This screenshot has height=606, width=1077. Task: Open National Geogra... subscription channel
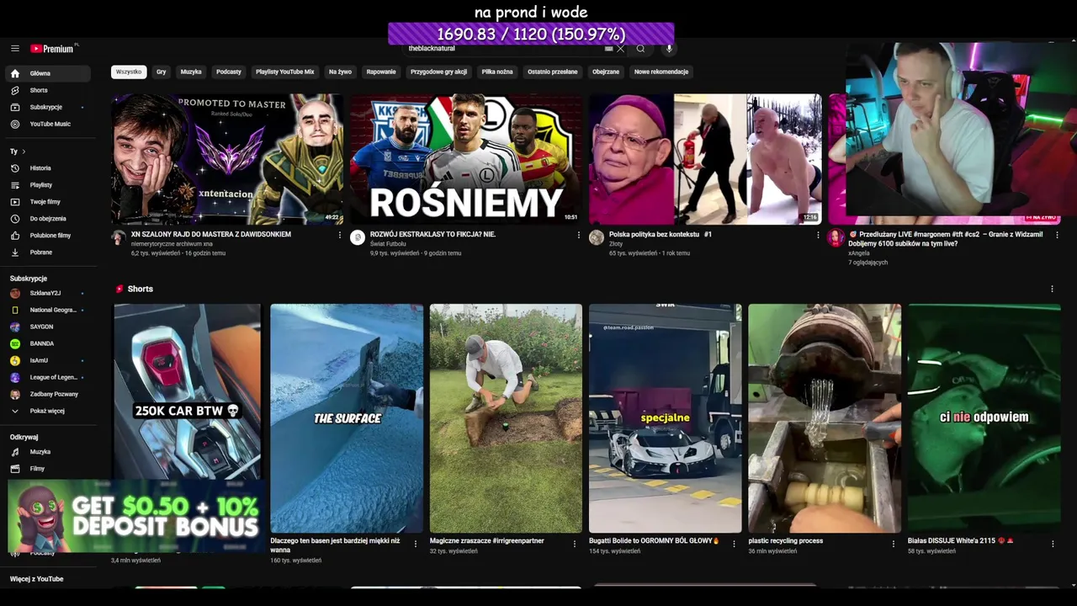coord(47,310)
